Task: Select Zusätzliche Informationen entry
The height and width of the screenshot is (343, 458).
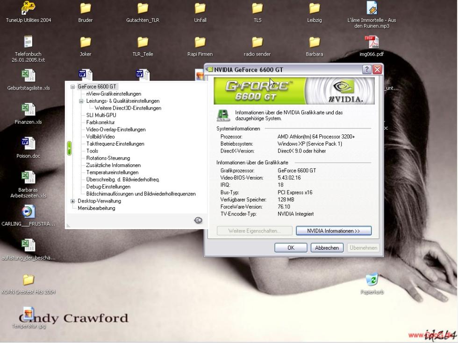Action: coord(113,165)
